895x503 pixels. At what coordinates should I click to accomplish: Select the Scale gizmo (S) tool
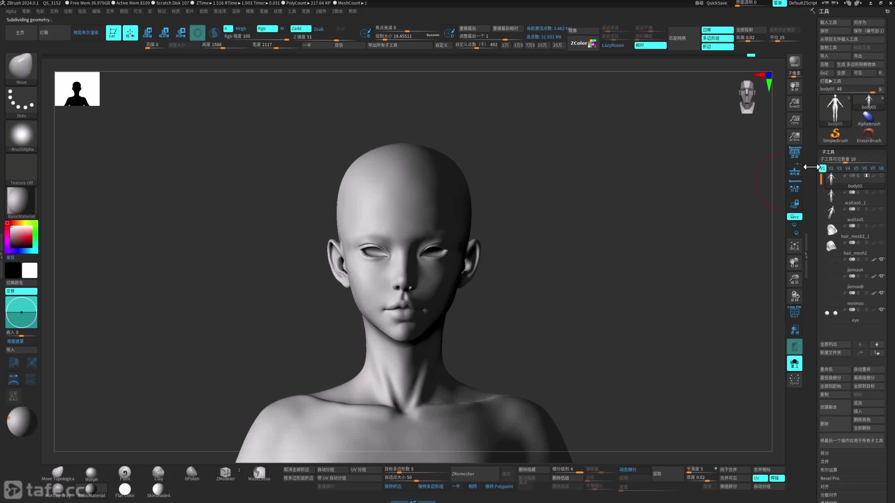164,33
